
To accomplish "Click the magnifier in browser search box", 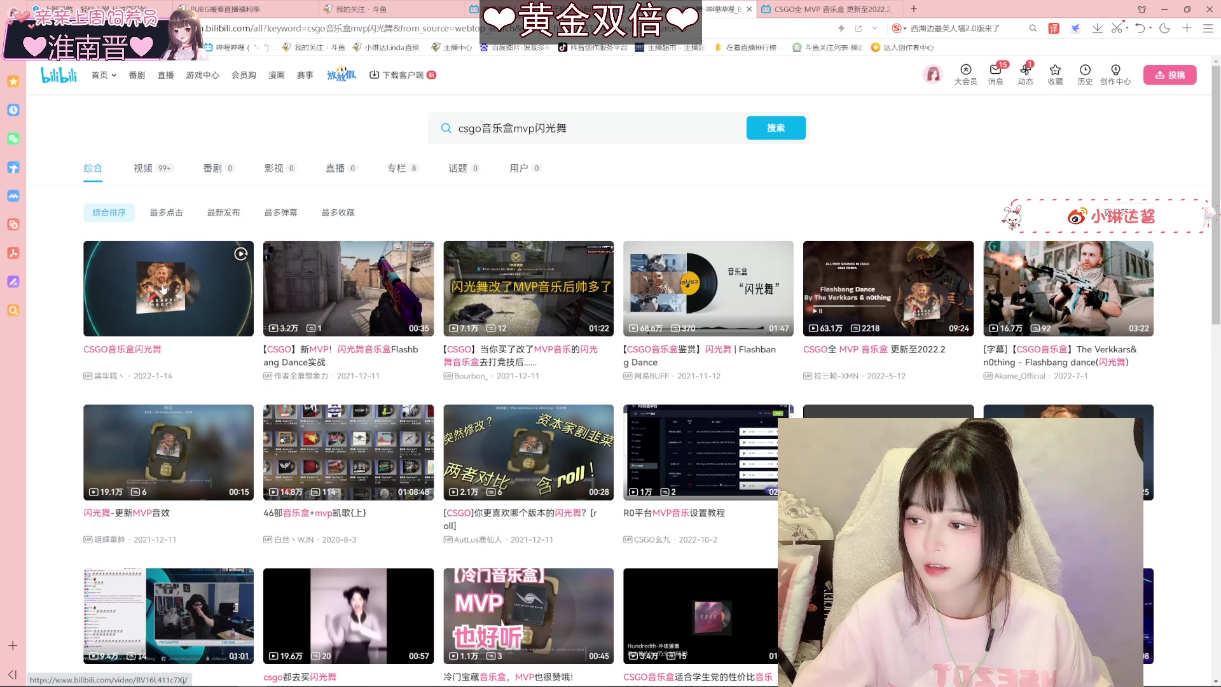I will click(x=1033, y=28).
